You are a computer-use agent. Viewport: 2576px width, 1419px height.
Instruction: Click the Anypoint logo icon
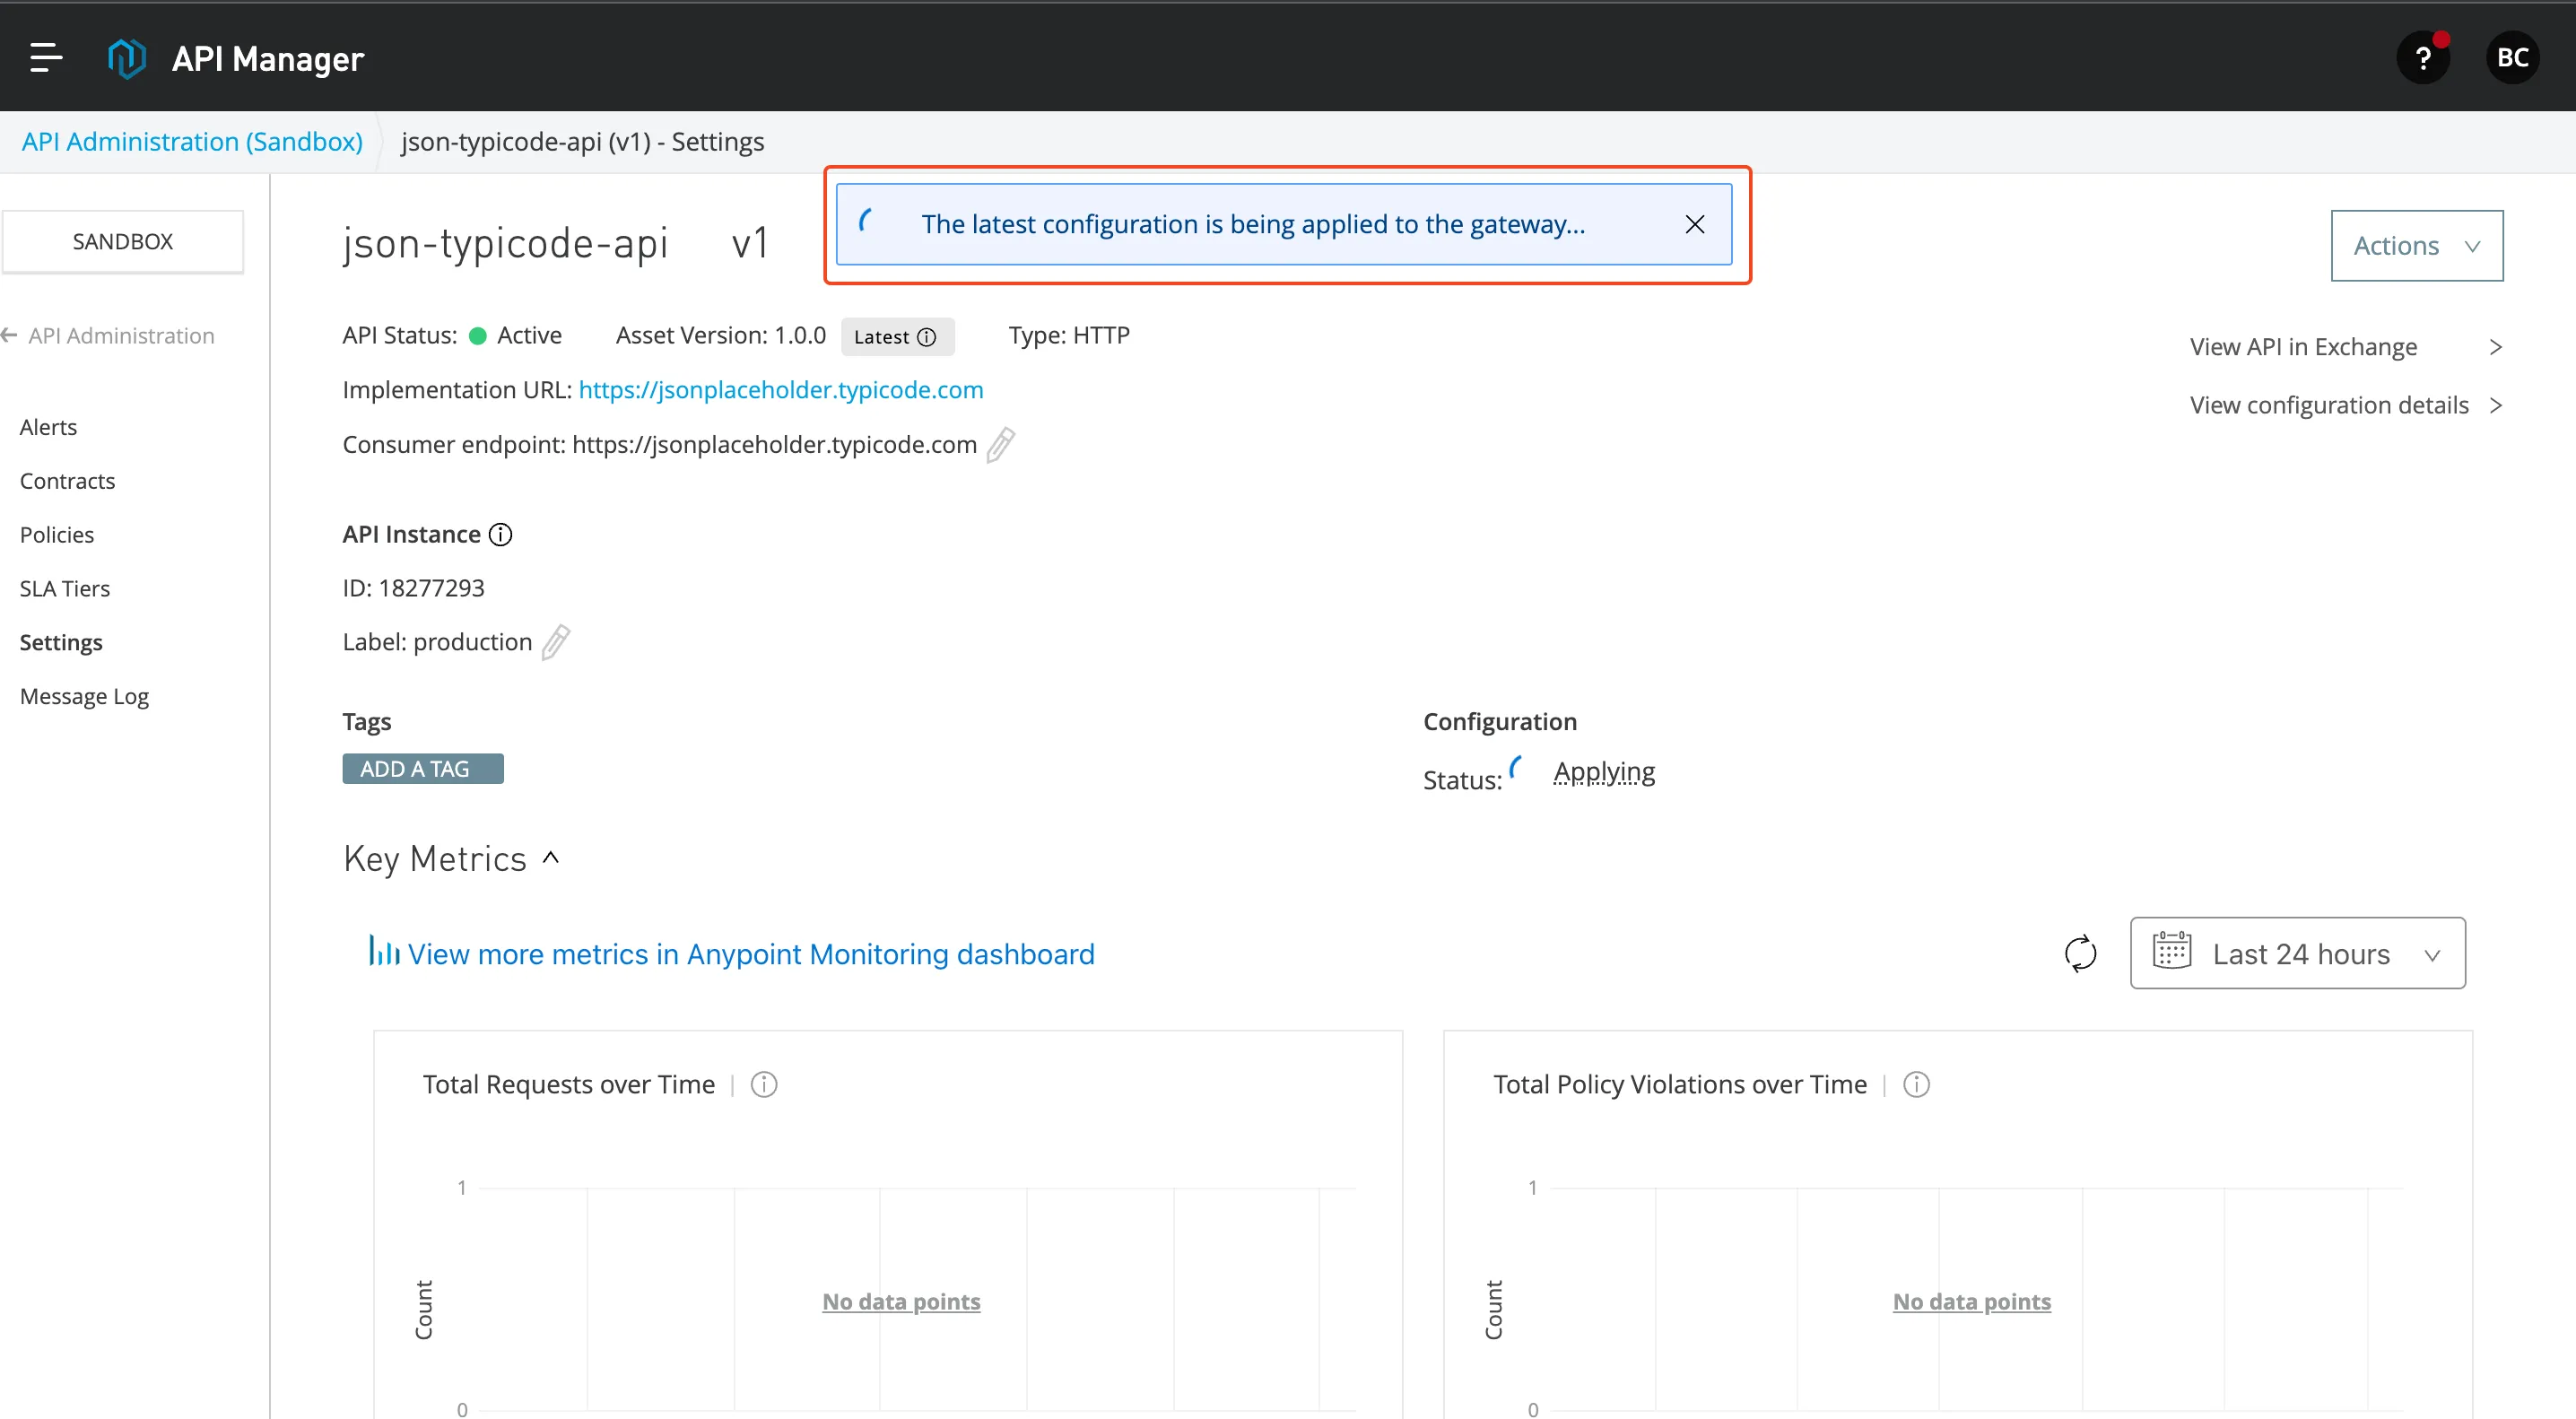[x=127, y=58]
